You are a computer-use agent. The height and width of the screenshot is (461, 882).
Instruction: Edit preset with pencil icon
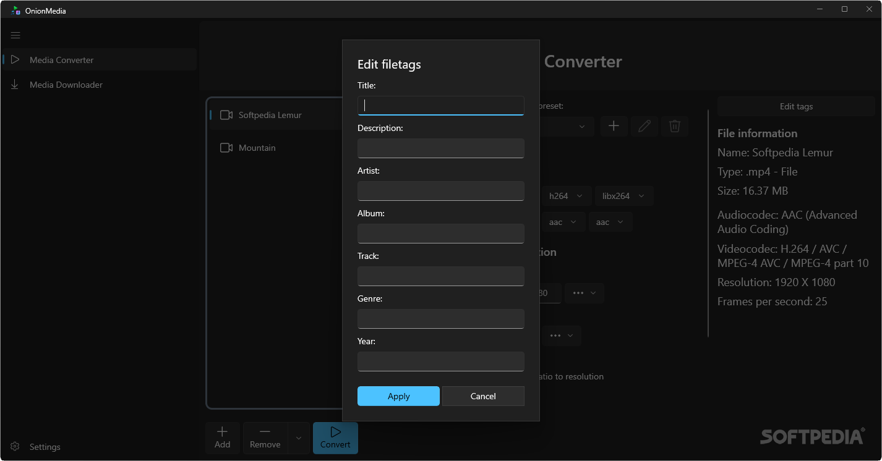tap(644, 126)
